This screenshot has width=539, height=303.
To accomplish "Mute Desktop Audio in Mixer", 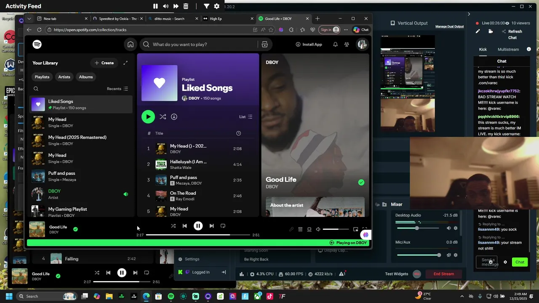I will tap(448, 228).
